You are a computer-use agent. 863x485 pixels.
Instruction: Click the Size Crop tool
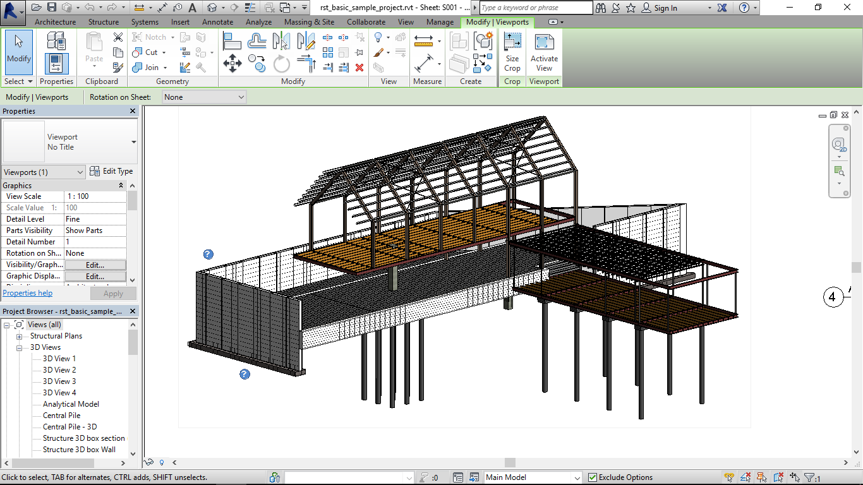512,51
